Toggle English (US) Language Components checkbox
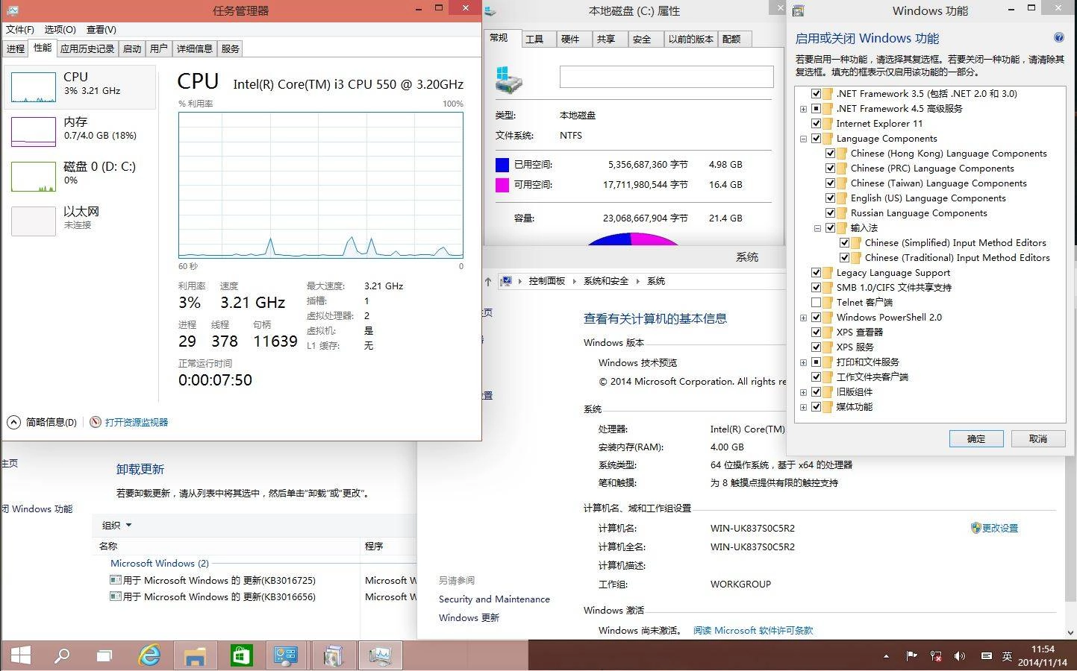Viewport: 1077px width, 671px height. pyautogui.click(x=830, y=198)
